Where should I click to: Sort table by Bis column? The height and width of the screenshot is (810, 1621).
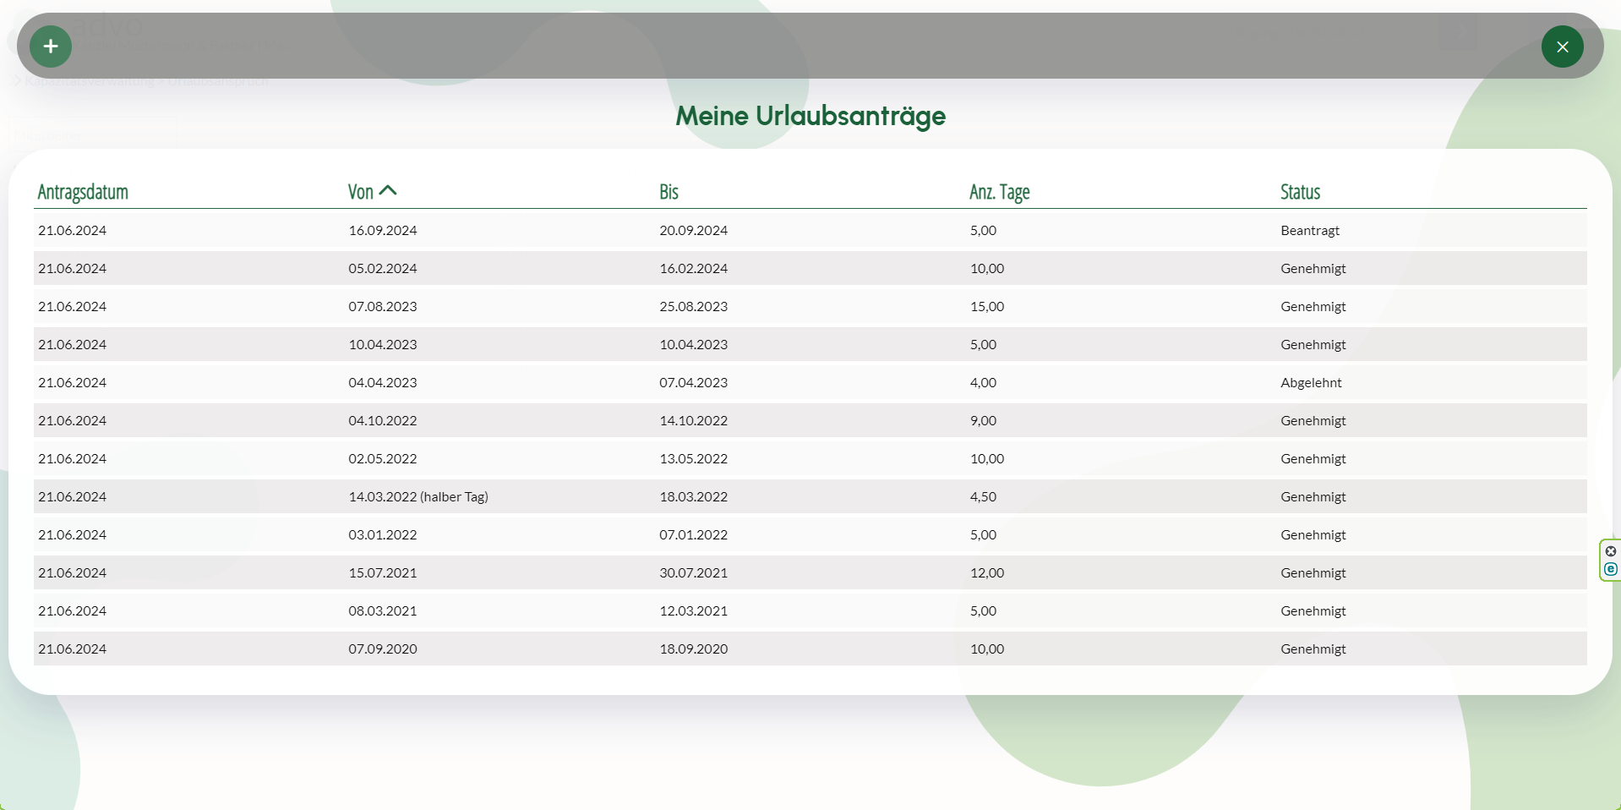[x=669, y=192]
